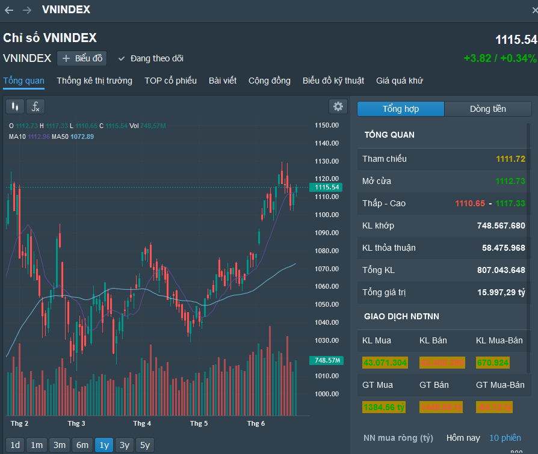Click the plus icon on Biểu đồ

(66, 58)
